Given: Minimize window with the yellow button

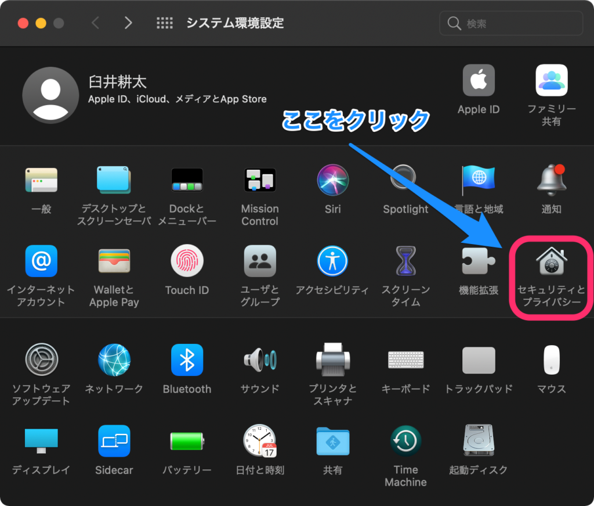Looking at the screenshot, I should pos(41,23).
